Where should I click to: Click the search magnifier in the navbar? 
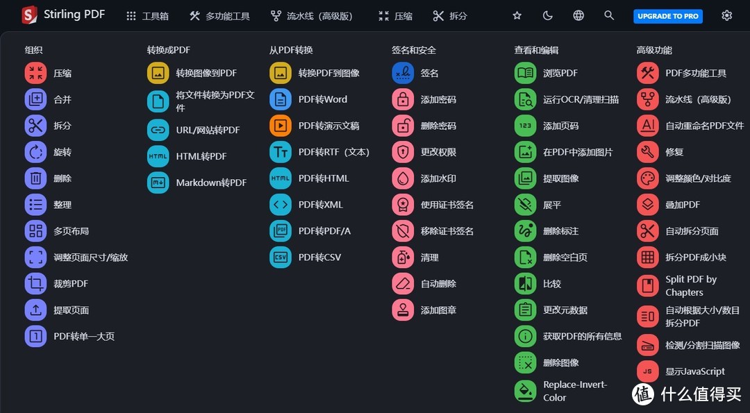(x=609, y=15)
